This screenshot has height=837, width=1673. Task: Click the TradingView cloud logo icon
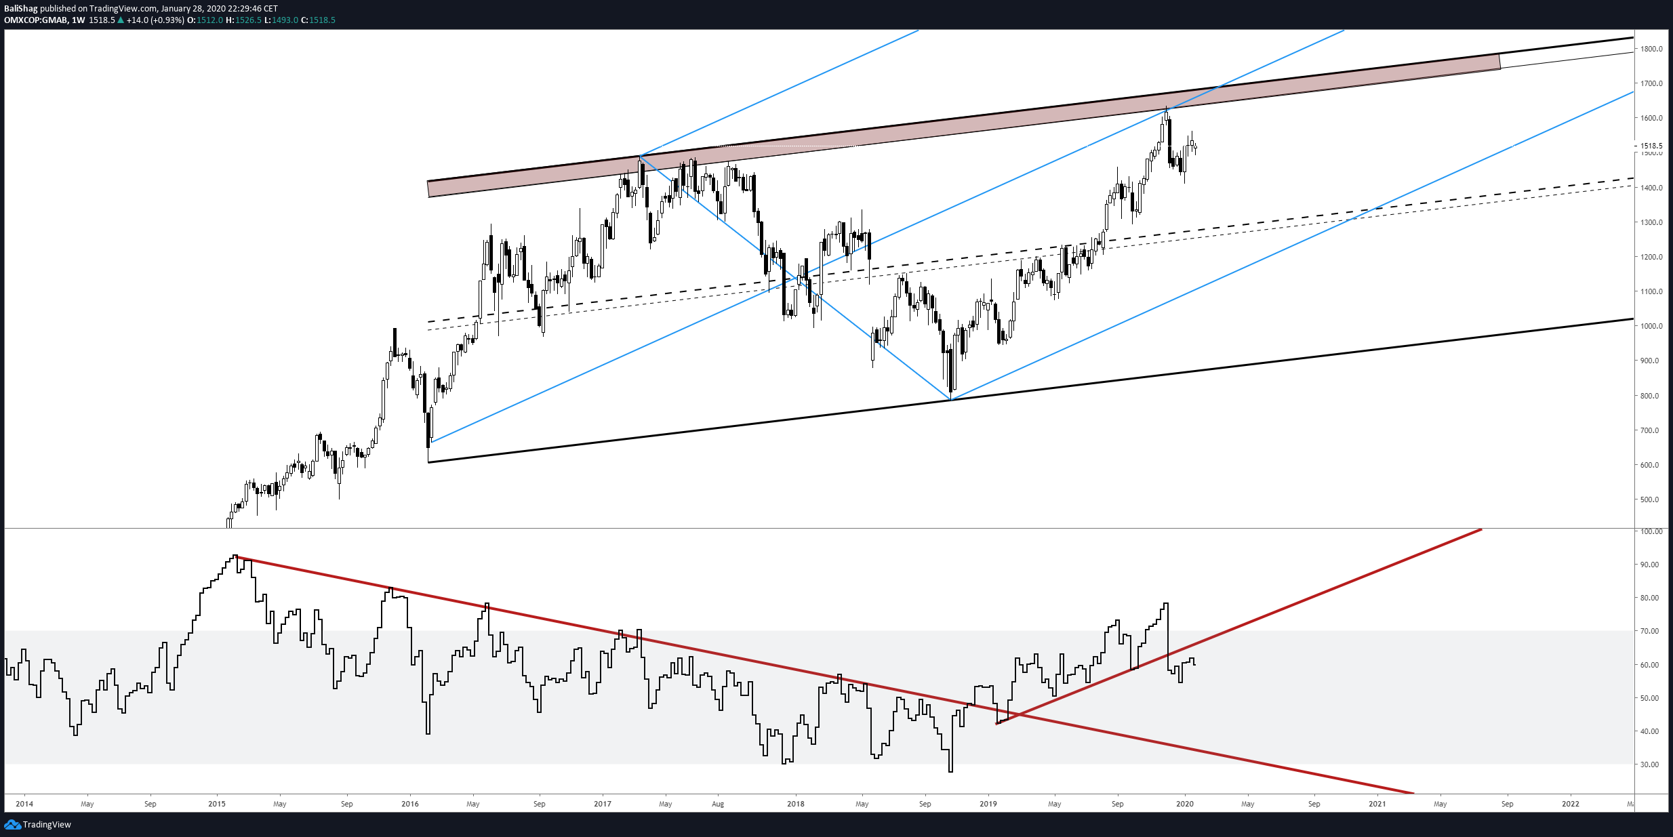[12, 824]
